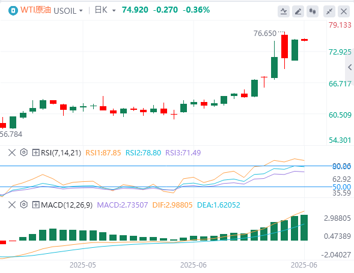
Task: Remove the RSI indicator panel
Action: click(x=12, y=152)
